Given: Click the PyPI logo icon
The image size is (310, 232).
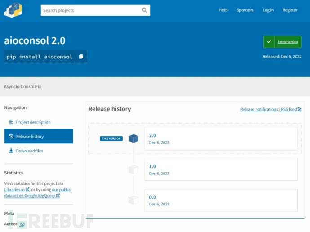Looking at the screenshot, I should (x=13, y=10).
